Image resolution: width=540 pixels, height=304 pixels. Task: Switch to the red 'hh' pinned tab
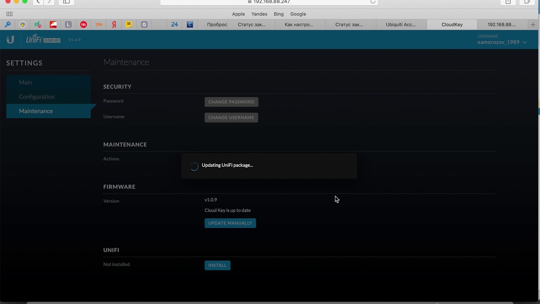tap(84, 24)
